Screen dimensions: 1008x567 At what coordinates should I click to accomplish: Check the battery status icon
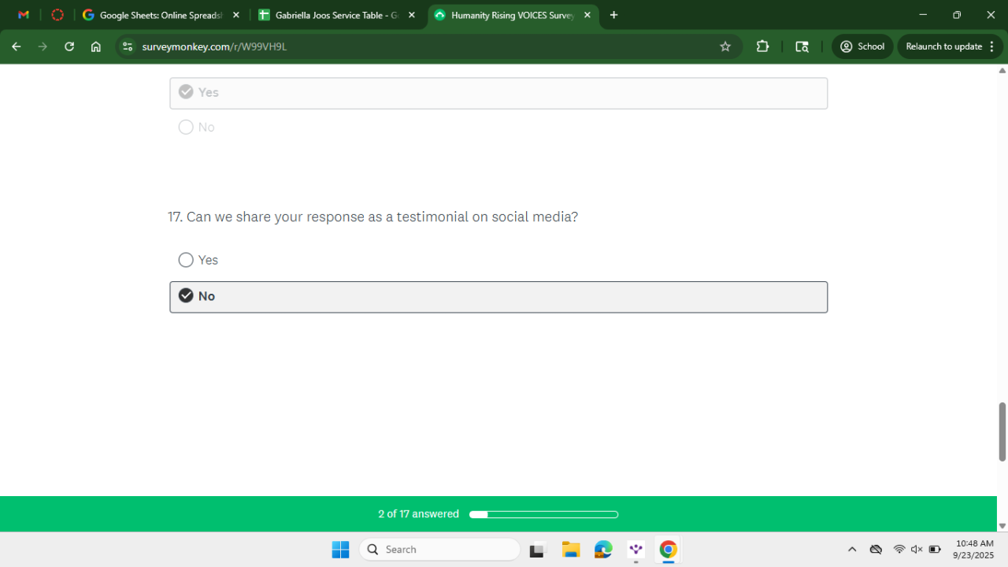pyautogui.click(x=935, y=550)
